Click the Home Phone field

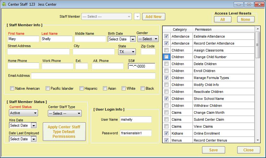(23, 66)
